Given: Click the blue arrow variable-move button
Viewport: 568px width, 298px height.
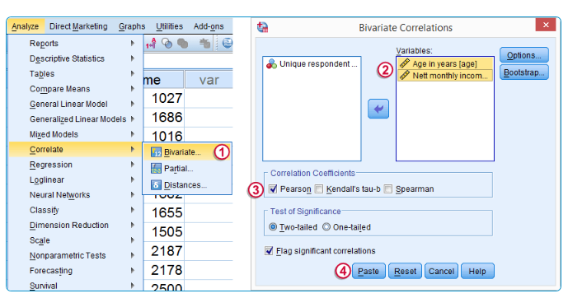Looking at the screenshot, I should pos(378,109).
